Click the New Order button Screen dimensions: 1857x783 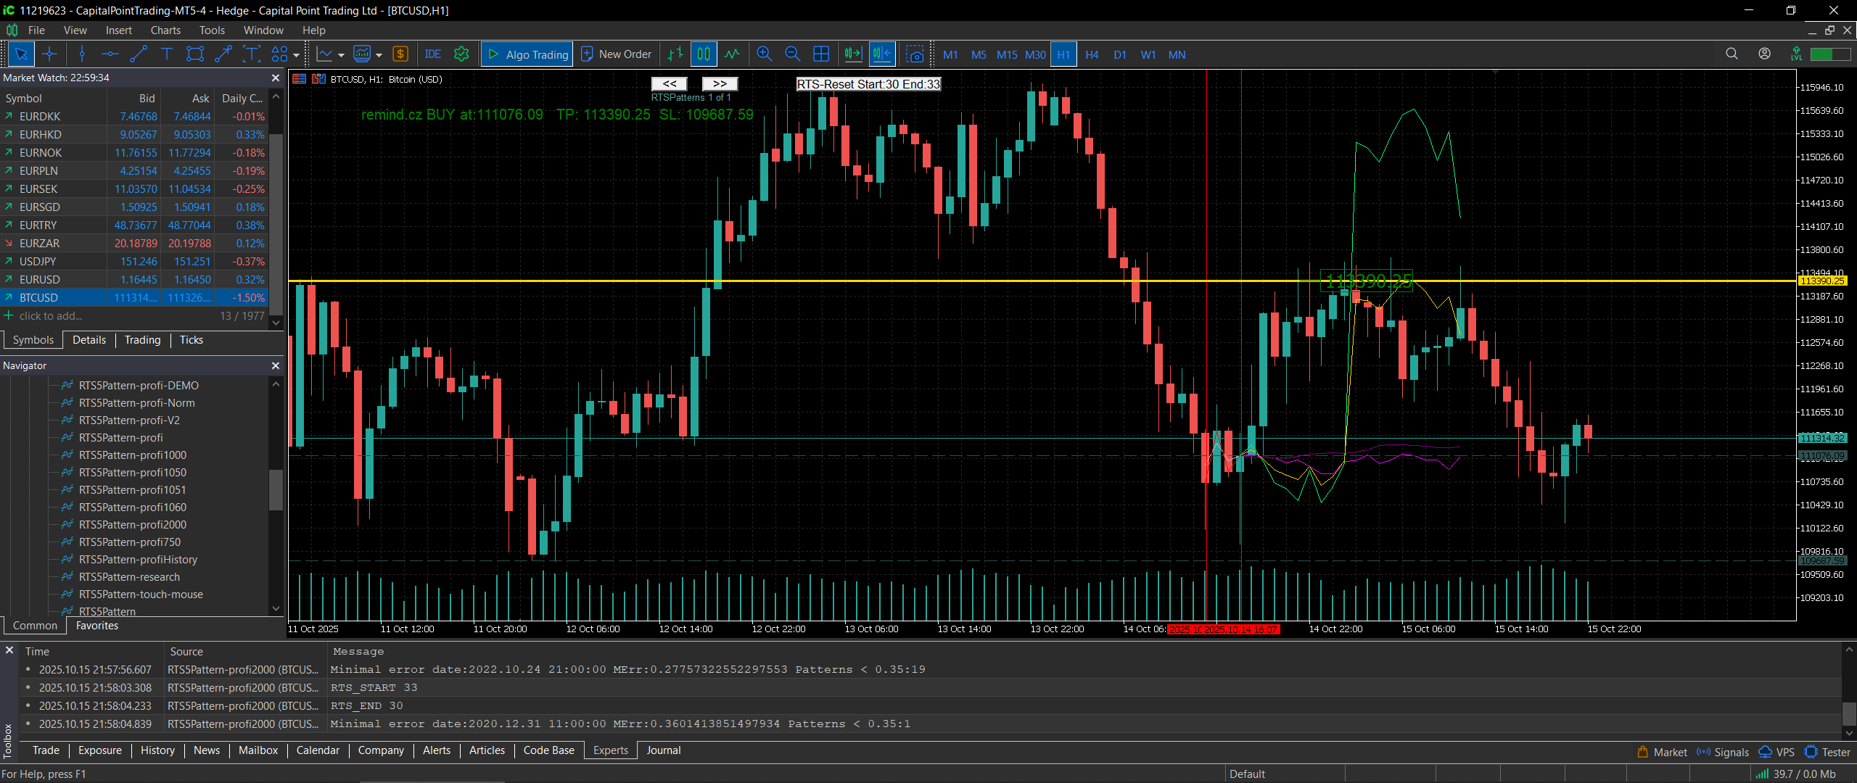click(x=617, y=54)
